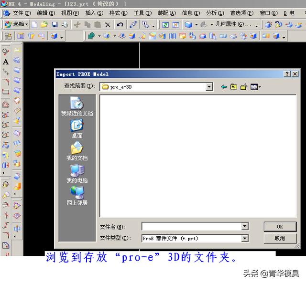Click the layout grid icon in third toolbar row
The height and width of the screenshot is (284, 306).
(x=8, y=36)
